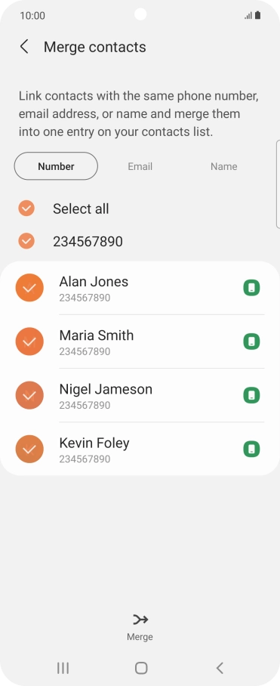Switch to the Email tab
This screenshot has width=280, height=686.
[x=140, y=166]
